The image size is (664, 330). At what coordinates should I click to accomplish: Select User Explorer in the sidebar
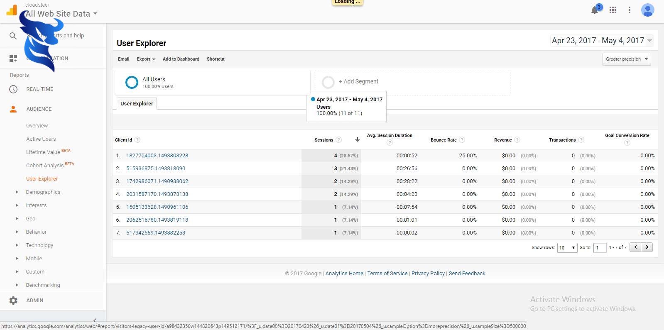[42, 179]
